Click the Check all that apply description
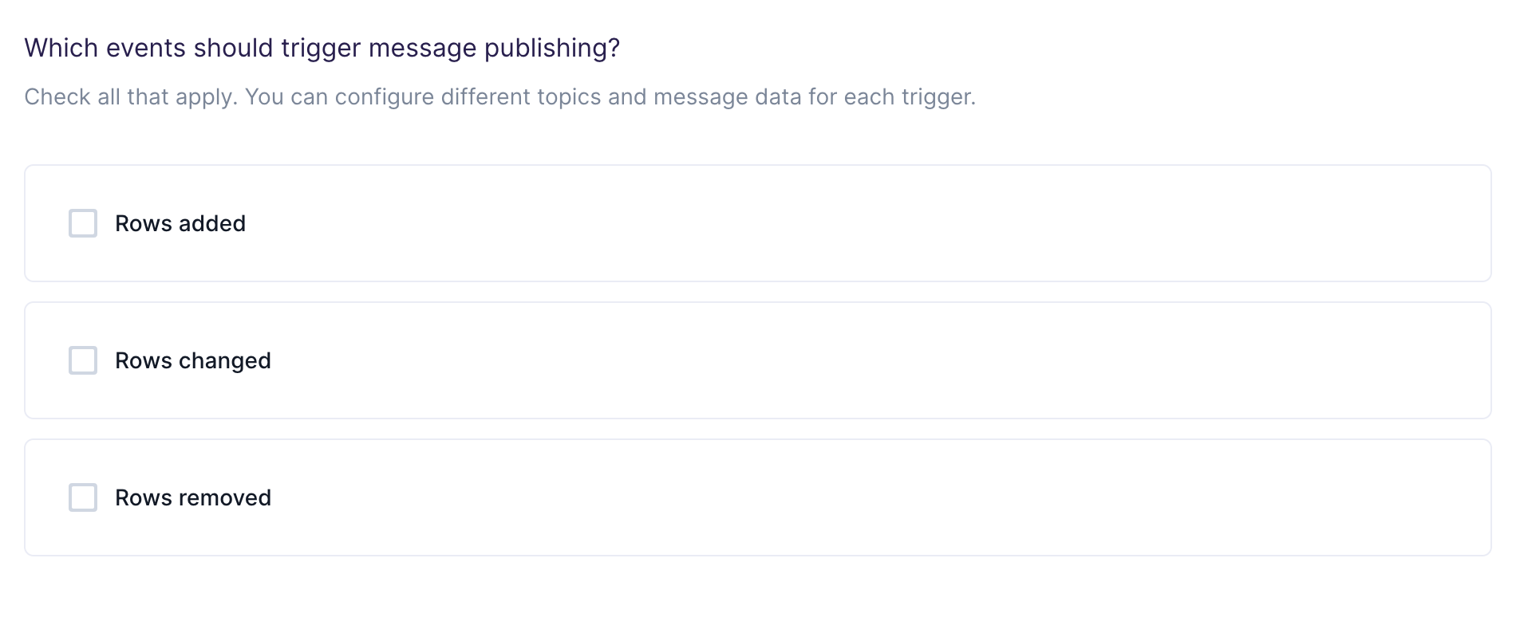This screenshot has height=625, width=1524. 500,96
